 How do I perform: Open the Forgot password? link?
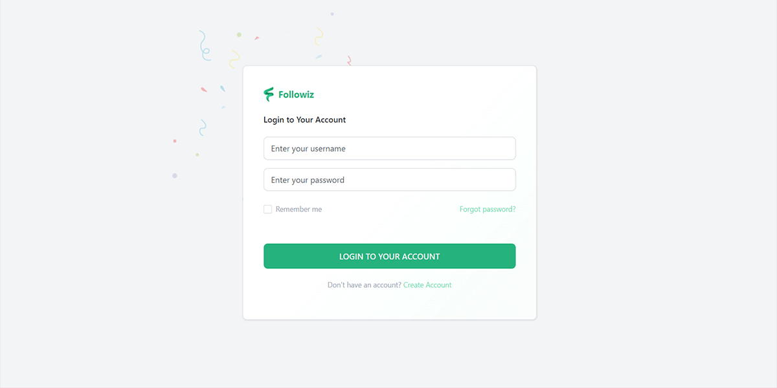coord(488,210)
